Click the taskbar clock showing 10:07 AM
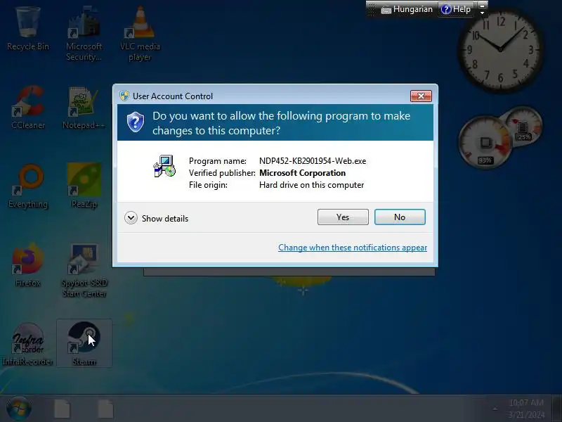Viewport: 562px width, 422px height. (x=526, y=409)
